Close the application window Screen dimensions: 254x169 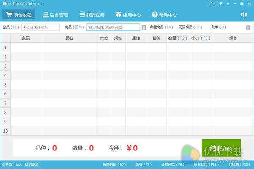[x=249, y=3]
